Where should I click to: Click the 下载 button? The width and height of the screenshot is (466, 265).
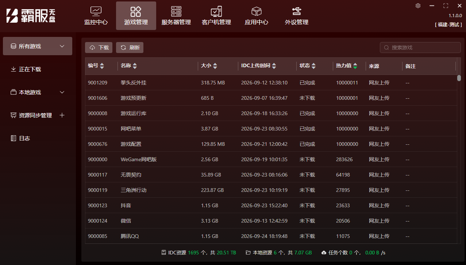click(99, 48)
